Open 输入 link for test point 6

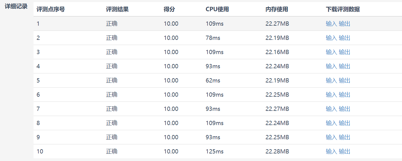(331, 95)
